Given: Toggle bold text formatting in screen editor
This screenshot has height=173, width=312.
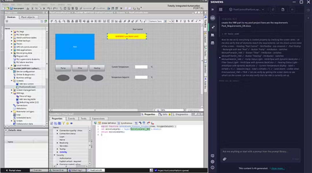Looking at the screenshot, I should point(177,21).
